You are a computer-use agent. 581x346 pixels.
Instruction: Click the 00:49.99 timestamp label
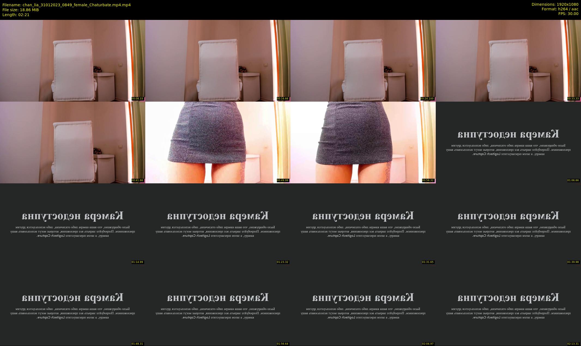coord(283,180)
